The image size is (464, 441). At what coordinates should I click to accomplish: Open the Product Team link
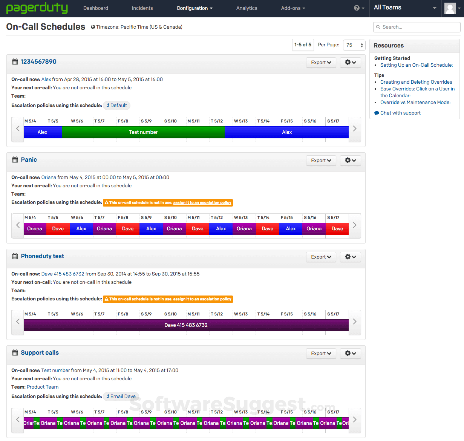click(x=42, y=387)
